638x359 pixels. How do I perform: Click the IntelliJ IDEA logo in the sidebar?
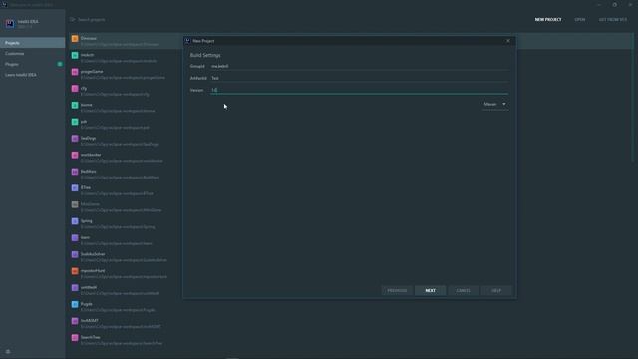(x=10, y=24)
